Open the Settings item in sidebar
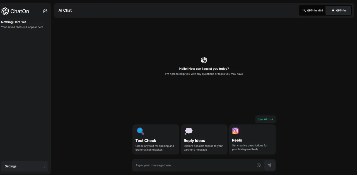 coord(25,166)
